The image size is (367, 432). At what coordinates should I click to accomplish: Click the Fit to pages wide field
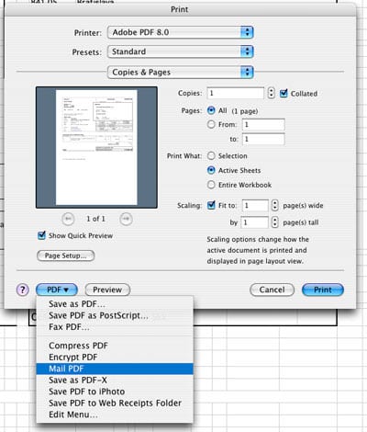click(255, 205)
